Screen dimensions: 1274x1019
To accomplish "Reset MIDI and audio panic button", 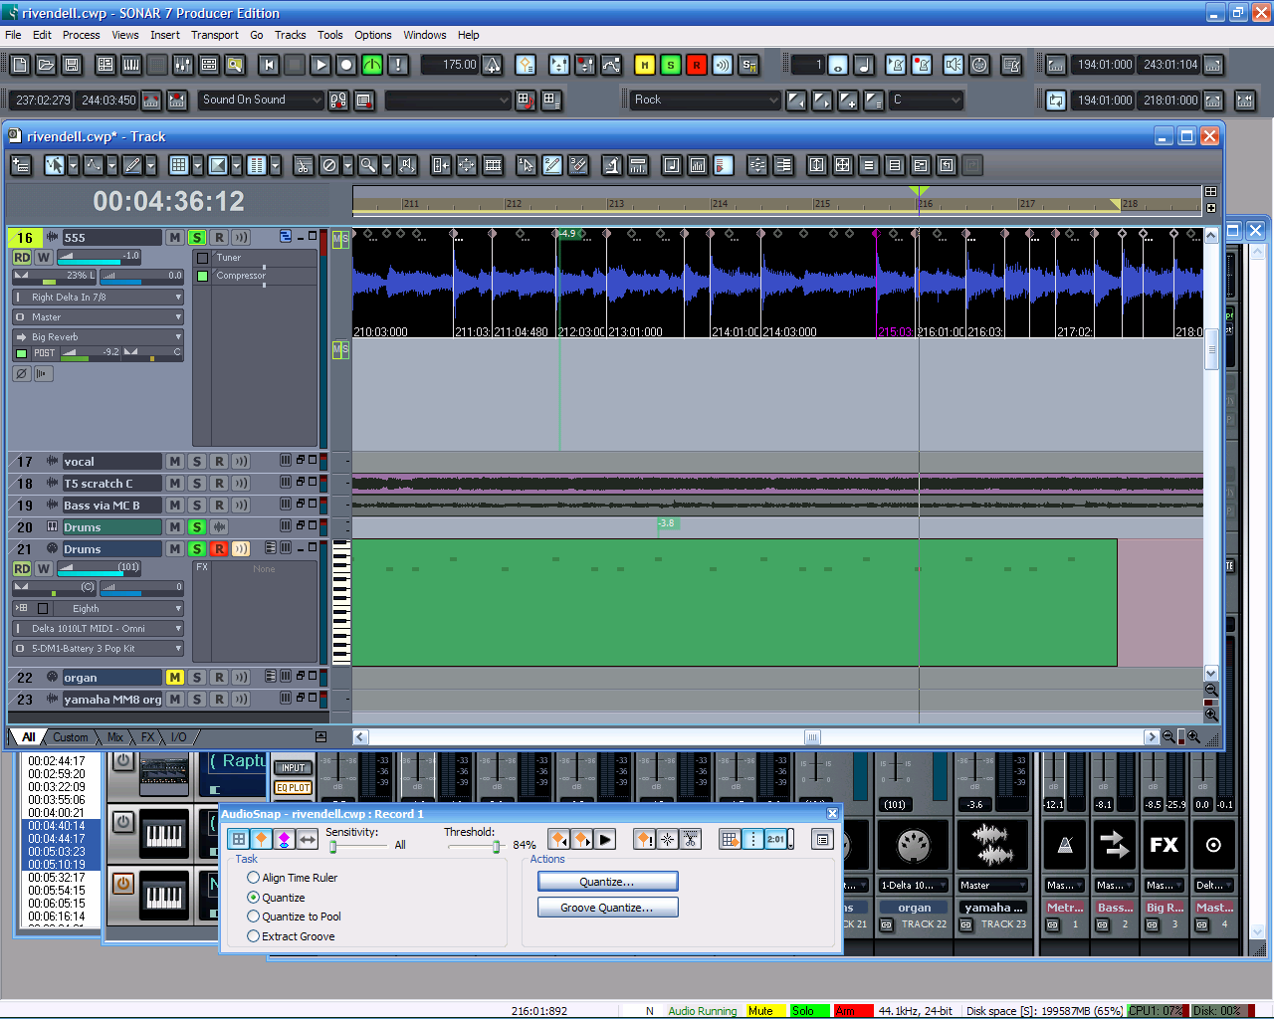I will coord(398,65).
